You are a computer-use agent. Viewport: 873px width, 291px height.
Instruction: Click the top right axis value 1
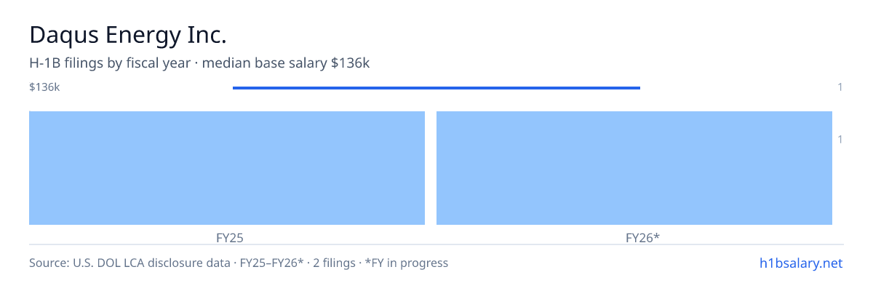pyautogui.click(x=840, y=87)
